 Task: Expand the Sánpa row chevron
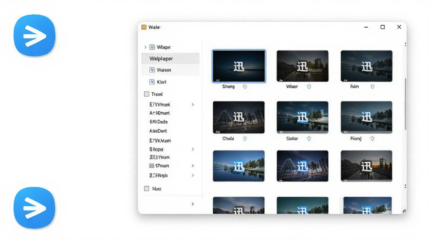193,149
